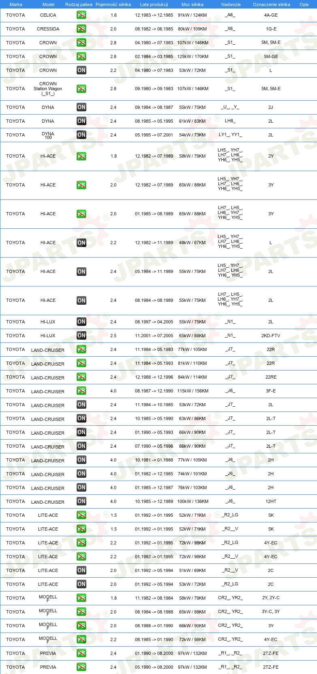Click the production years 12.1988 -> 12.1996

[154, 377]
